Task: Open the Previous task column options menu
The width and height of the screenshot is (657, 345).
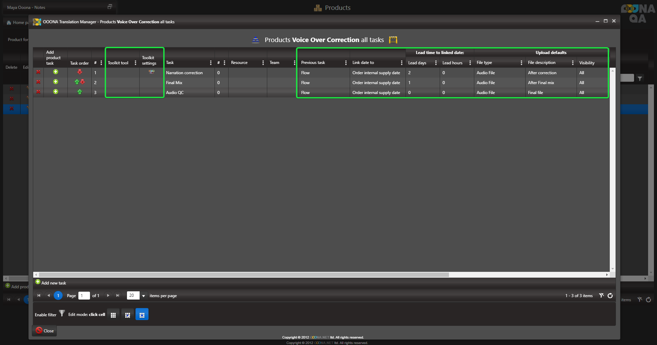Action: point(346,63)
